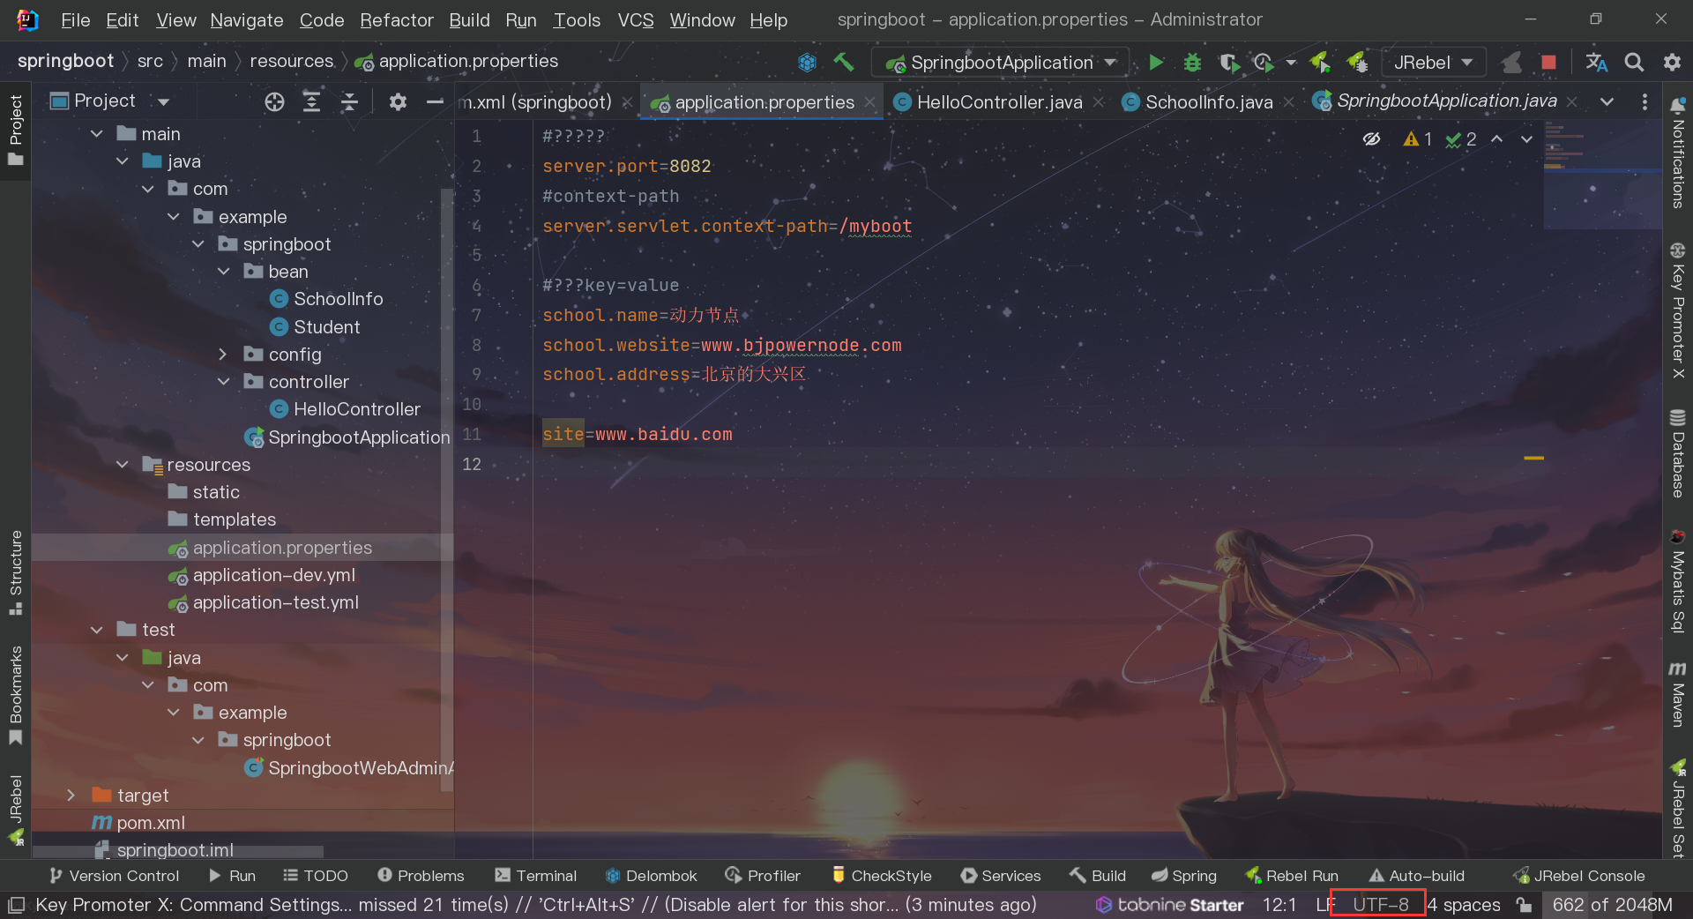
Task: Expand all in Project panel
Action: tap(311, 102)
